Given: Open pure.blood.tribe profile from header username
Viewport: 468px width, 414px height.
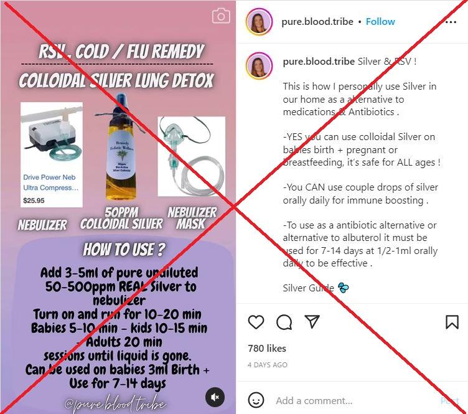Looking at the screenshot, I should pyautogui.click(x=317, y=22).
